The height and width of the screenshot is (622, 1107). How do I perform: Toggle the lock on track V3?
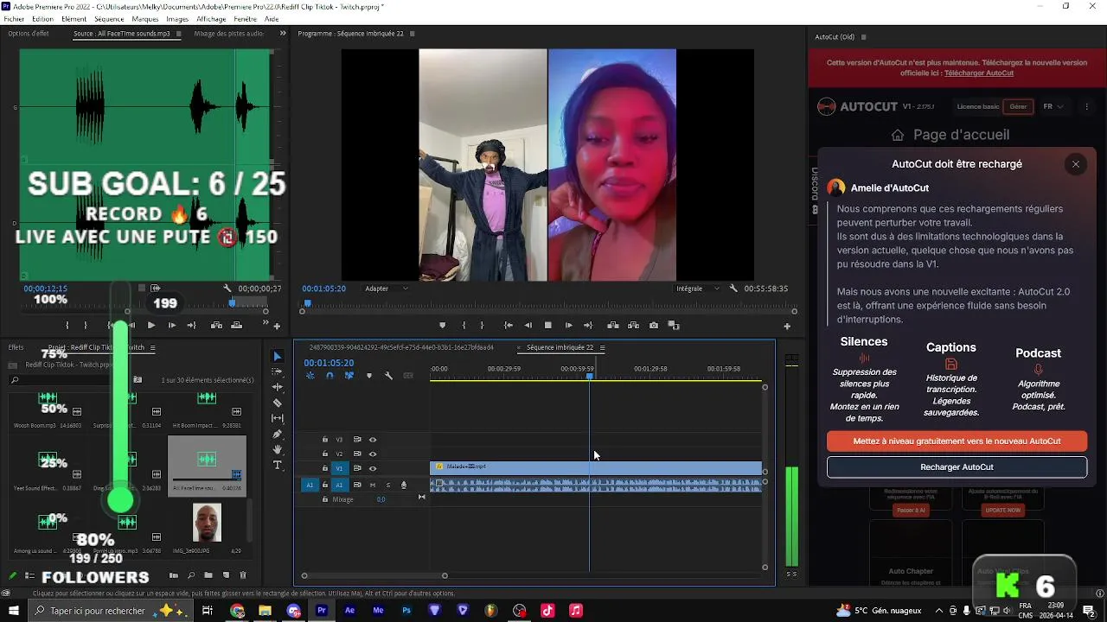(x=325, y=440)
